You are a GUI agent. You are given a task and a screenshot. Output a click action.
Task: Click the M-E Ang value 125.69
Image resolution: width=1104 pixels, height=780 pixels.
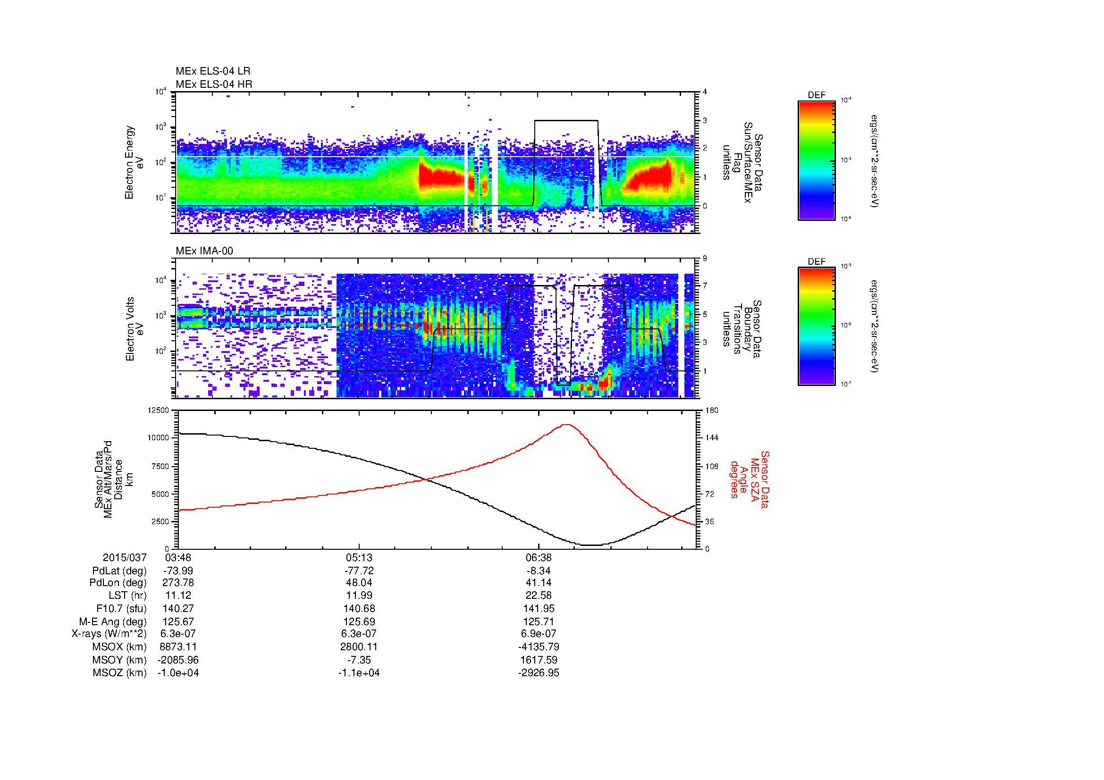tap(359, 621)
